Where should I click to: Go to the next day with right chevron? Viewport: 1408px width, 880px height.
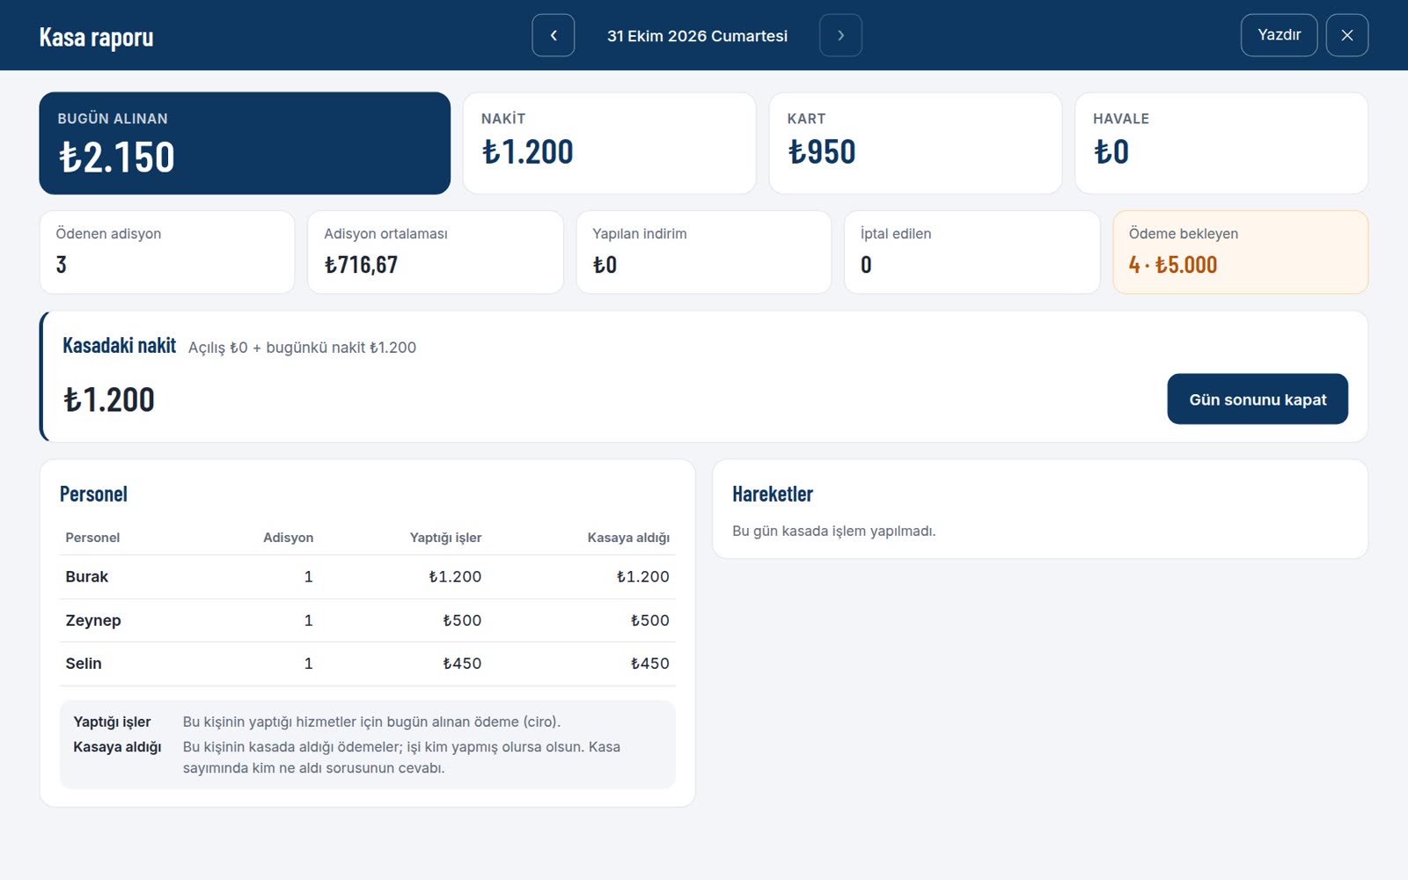coord(840,35)
